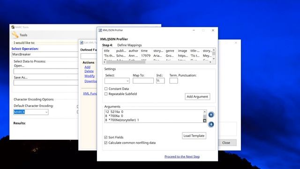Click the Term. Punctuation input field

coord(173,81)
